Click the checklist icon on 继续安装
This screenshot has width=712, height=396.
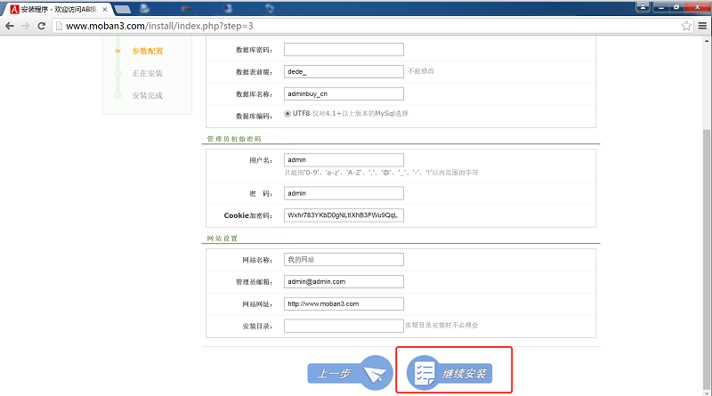pos(425,372)
